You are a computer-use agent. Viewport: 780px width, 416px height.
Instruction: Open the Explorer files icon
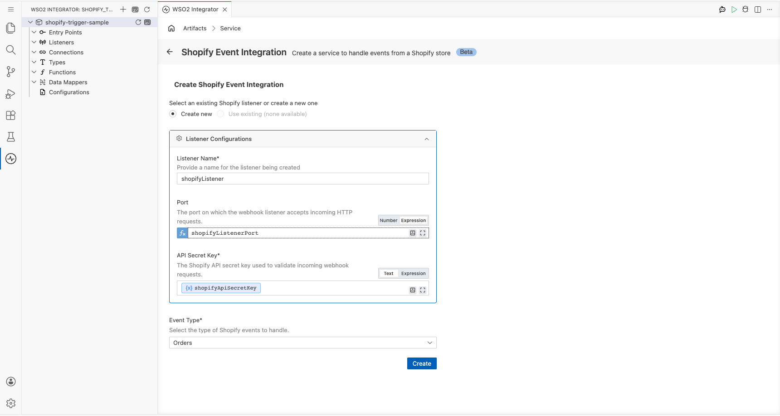(x=11, y=28)
